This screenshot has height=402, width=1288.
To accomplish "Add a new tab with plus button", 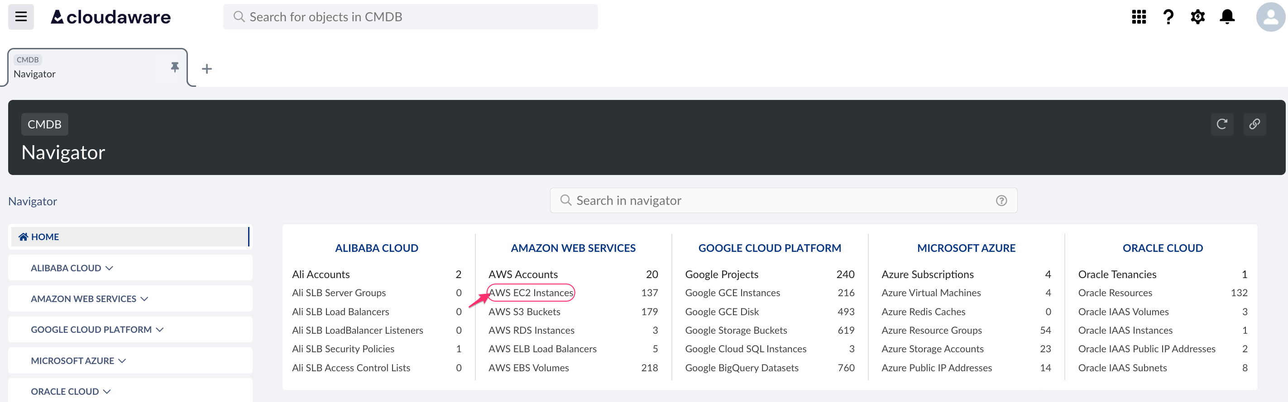I will 206,69.
